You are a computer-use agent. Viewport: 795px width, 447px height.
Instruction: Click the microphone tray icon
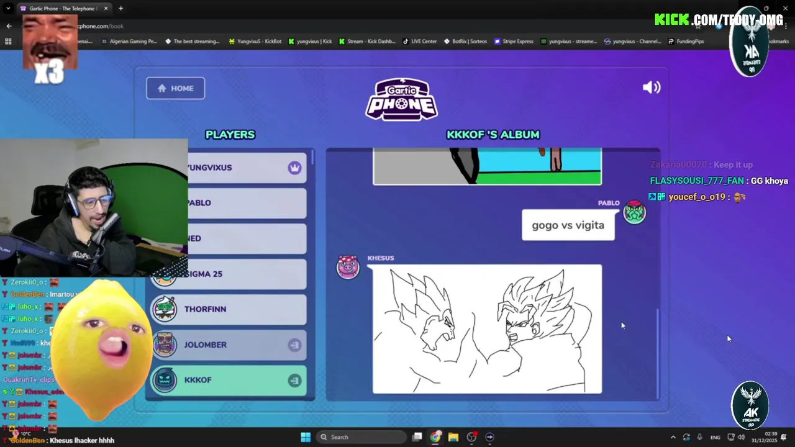[699, 437]
